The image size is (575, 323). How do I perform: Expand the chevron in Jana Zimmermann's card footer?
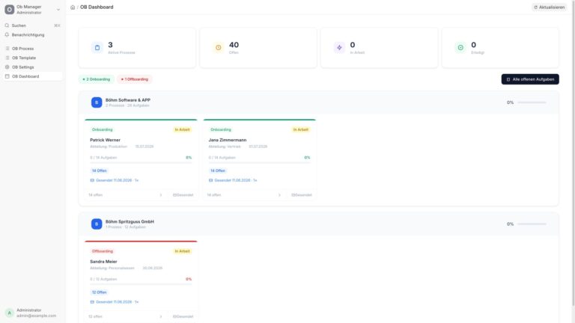[x=279, y=195]
